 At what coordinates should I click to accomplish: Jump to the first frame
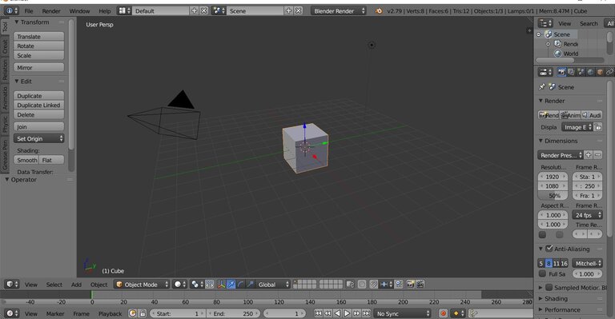pyautogui.click(x=318, y=313)
